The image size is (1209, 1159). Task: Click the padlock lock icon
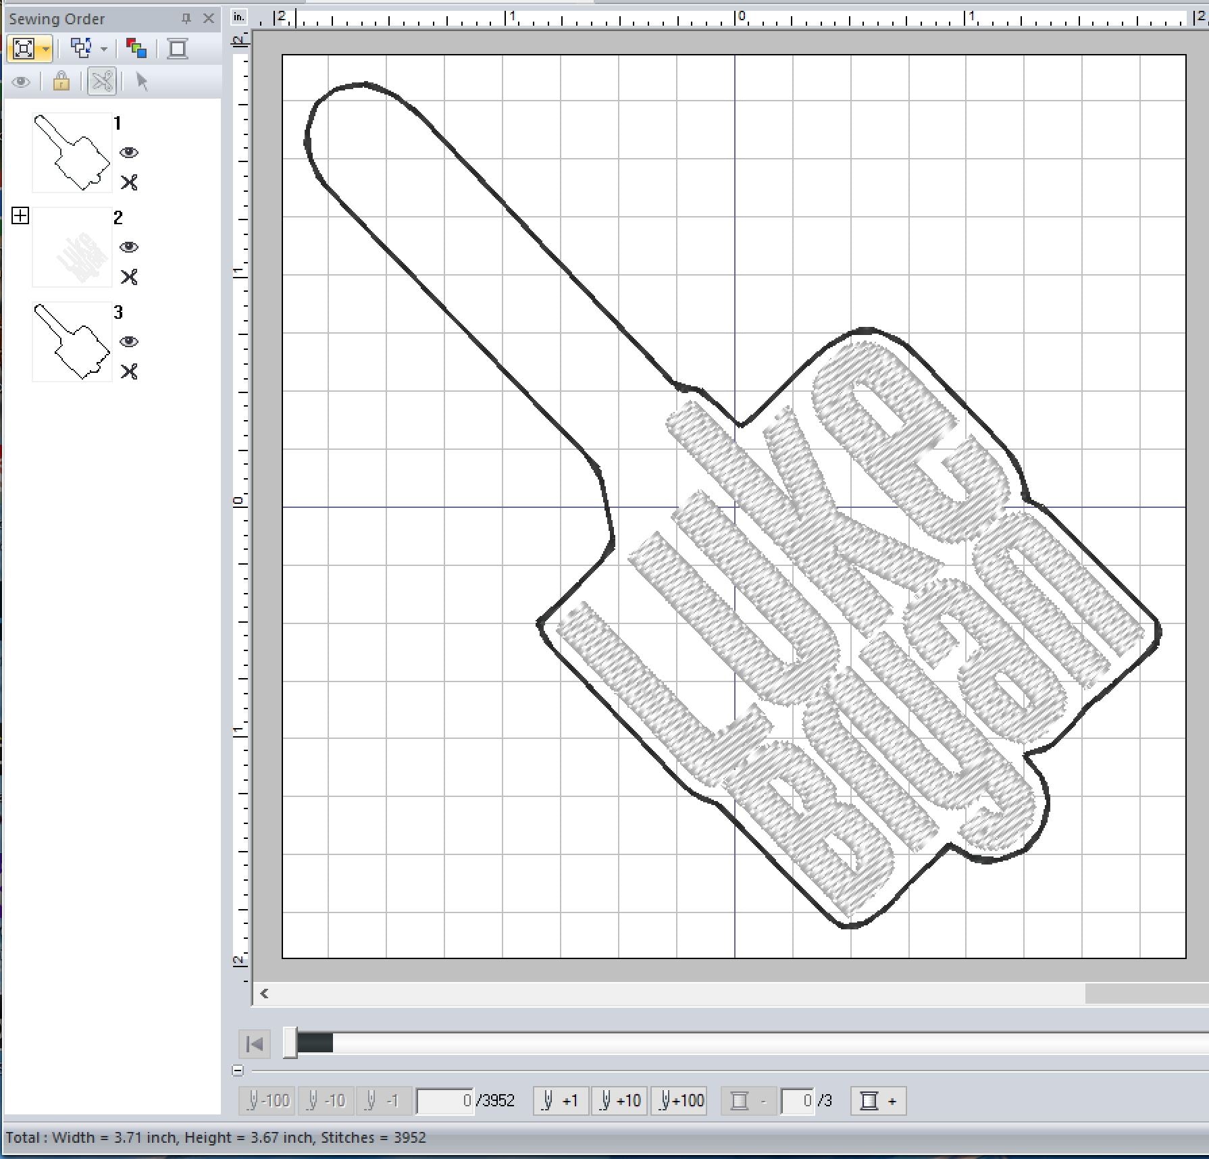[61, 82]
